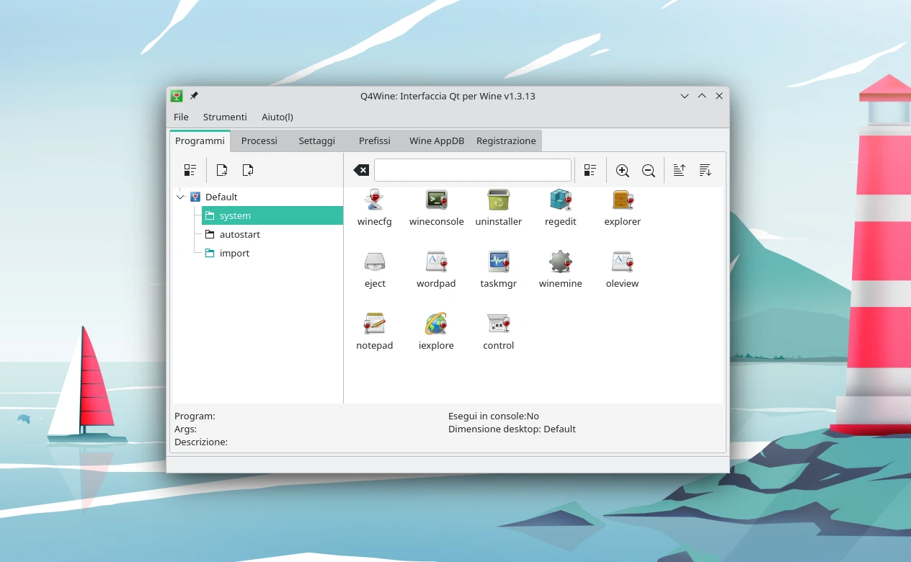This screenshot has height=562, width=911.
Task: Select the winemine game icon
Action: click(560, 262)
